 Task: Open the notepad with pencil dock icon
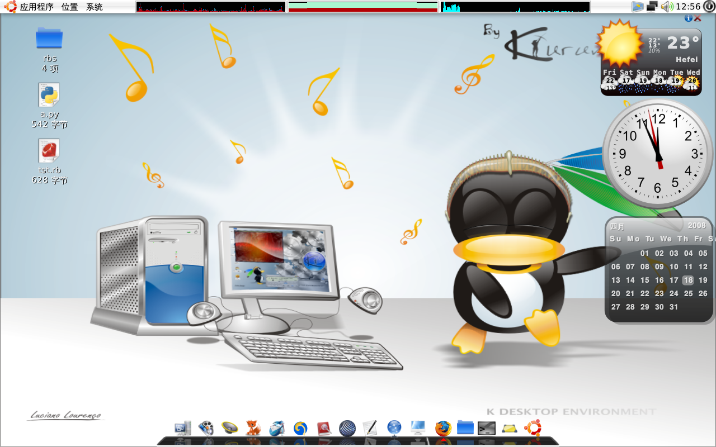(x=370, y=429)
